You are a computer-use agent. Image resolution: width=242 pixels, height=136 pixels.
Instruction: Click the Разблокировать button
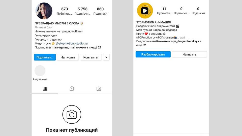coord(153,54)
